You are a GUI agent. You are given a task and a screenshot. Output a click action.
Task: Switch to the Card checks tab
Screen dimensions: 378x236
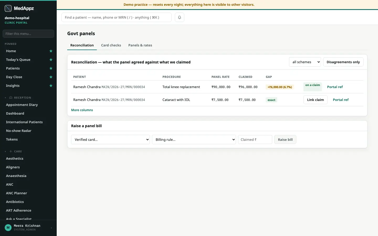tap(111, 45)
